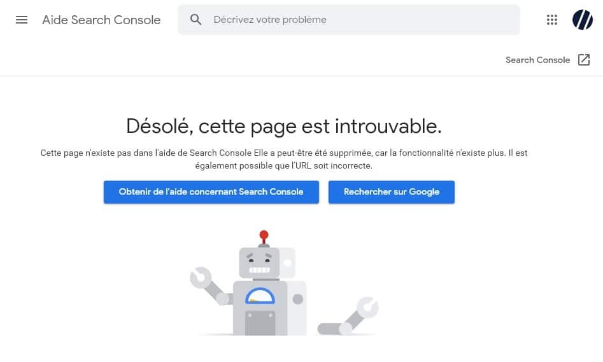Click the broken robot's worried face
This screenshot has height=362, width=603.
click(x=259, y=263)
